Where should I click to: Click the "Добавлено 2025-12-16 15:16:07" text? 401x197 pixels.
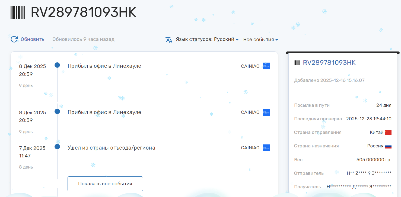point(329,80)
